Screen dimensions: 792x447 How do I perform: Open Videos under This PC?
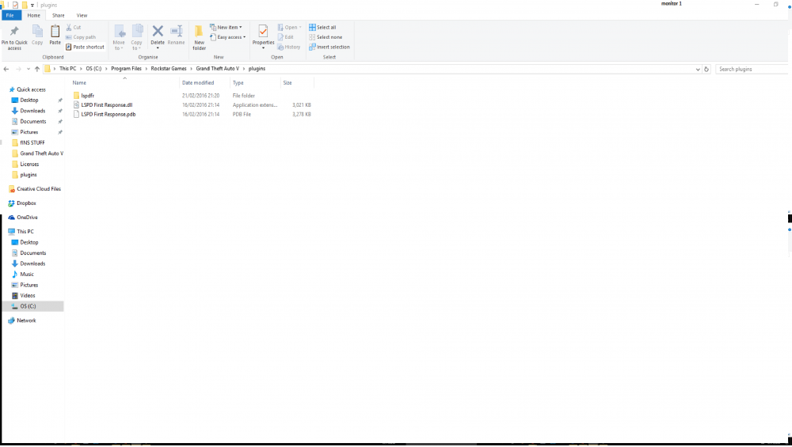tap(27, 296)
